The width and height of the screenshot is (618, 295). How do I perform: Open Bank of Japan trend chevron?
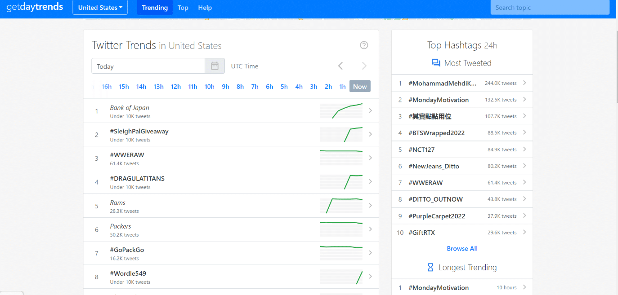click(x=371, y=110)
